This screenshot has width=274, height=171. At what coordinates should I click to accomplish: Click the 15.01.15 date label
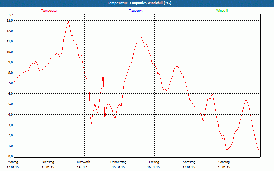point(119,167)
